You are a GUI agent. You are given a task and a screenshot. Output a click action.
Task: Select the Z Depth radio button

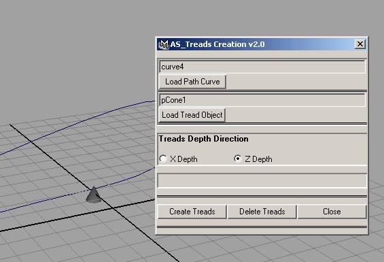click(x=238, y=159)
